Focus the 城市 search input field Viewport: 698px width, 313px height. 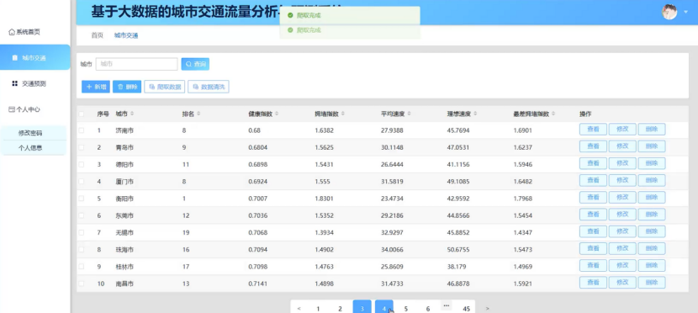[137, 64]
